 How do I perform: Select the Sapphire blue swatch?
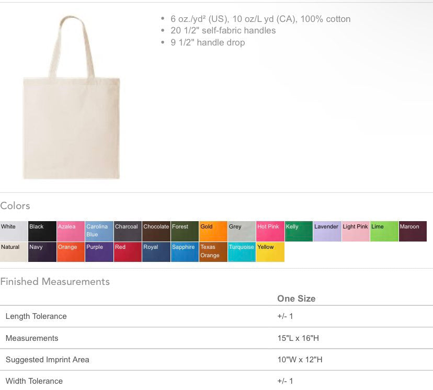(185, 252)
